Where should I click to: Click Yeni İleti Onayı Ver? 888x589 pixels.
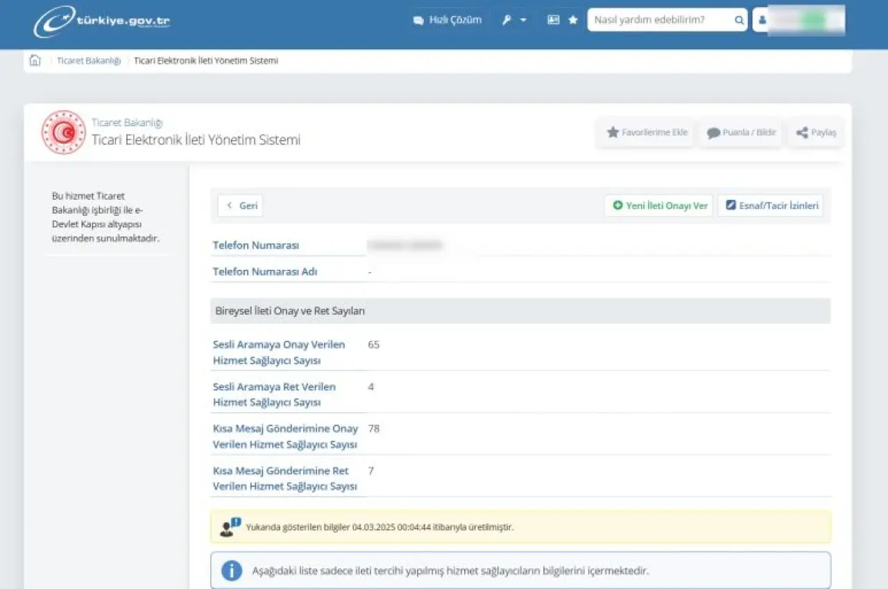(x=659, y=206)
